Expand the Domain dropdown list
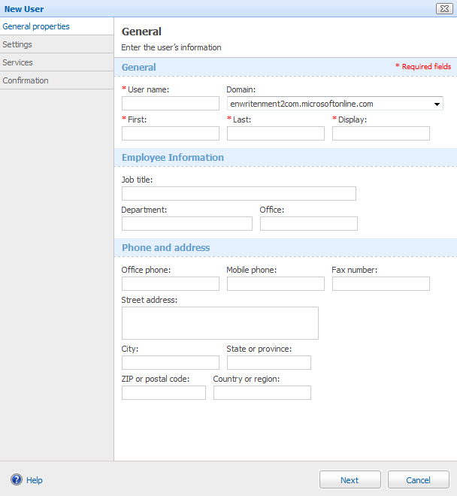457x496 pixels. coord(437,104)
